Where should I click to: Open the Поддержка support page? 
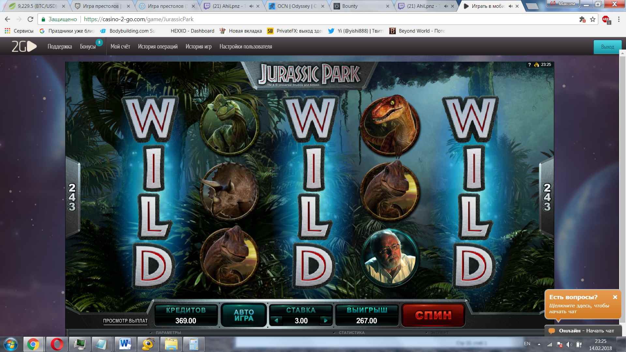pos(60,47)
